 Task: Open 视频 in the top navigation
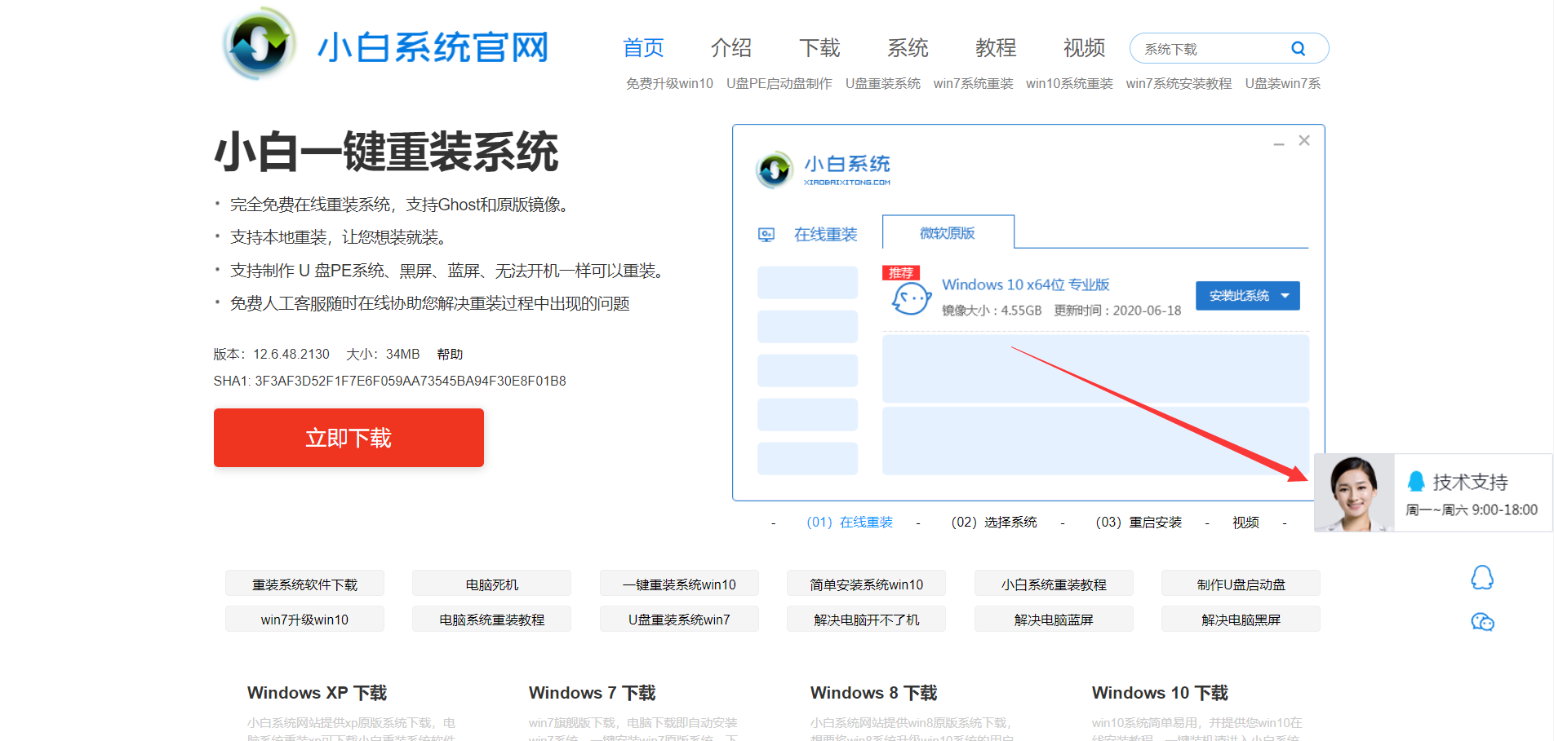[x=1084, y=49]
